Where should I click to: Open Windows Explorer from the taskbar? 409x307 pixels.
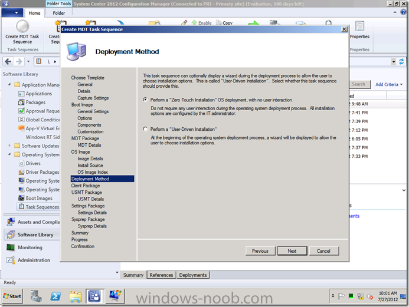coord(76,296)
